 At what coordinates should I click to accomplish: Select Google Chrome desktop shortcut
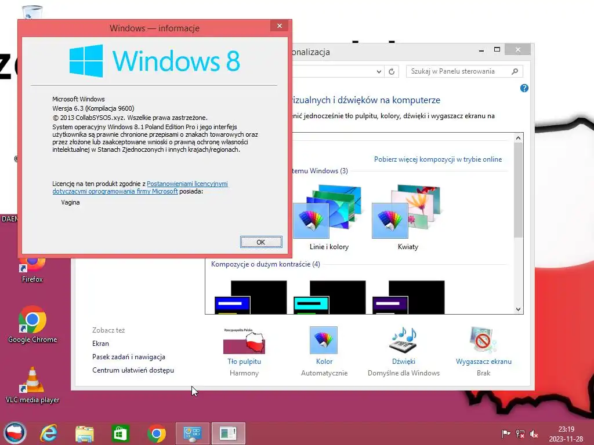pyautogui.click(x=32, y=324)
